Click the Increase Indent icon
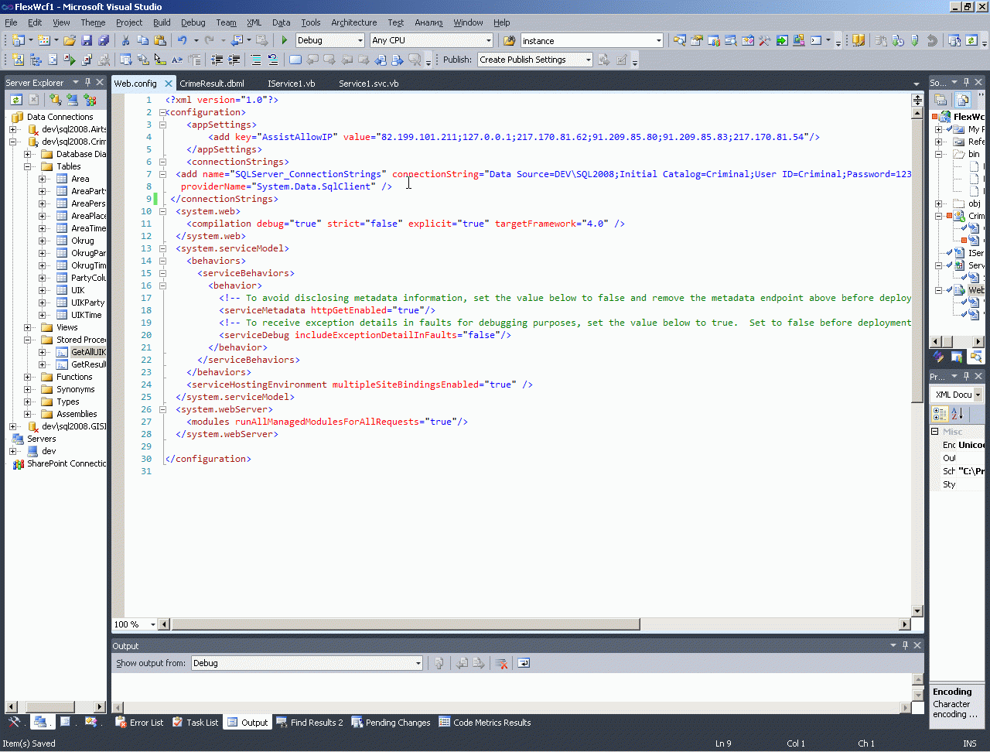990x752 pixels. [x=234, y=60]
